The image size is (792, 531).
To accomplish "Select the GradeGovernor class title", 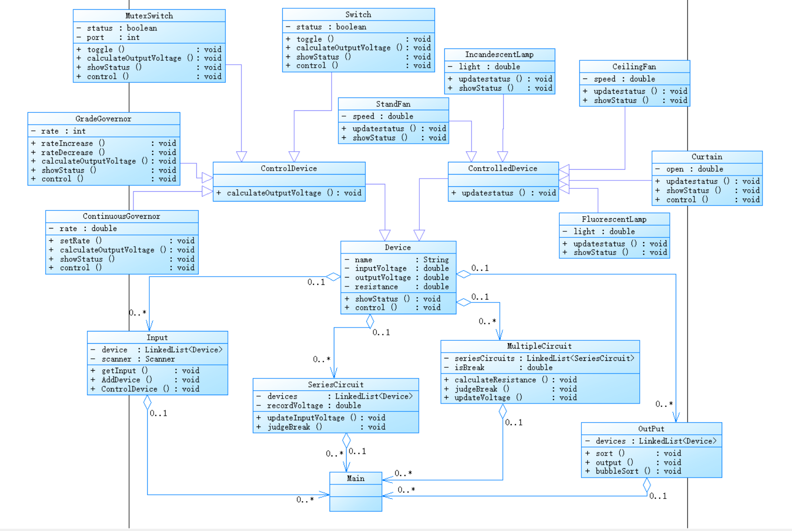I will tap(103, 119).
